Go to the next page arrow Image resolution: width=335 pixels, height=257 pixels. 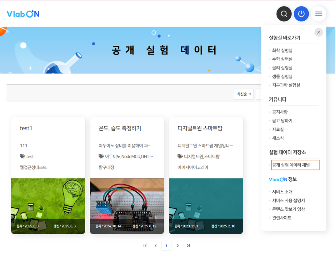[177, 246]
